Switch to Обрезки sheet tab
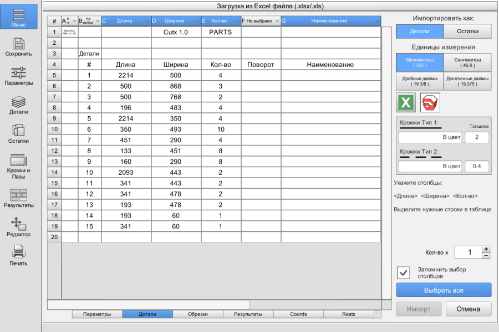The image size is (499, 332). pos(197,314)
